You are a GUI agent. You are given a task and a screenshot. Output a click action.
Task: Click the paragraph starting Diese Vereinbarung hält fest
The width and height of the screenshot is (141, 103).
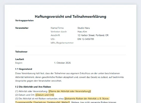pos(69,77)
